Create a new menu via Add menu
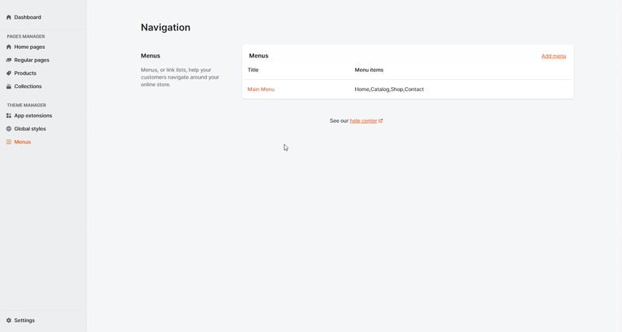Screen dimensions: 622x332 click(x=554, y=56)
